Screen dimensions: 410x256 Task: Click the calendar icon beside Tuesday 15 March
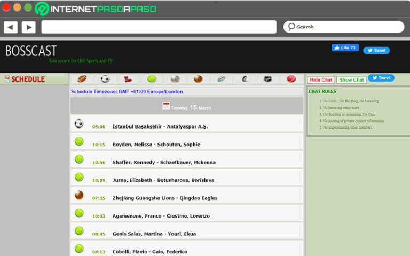tap(166, 106)
